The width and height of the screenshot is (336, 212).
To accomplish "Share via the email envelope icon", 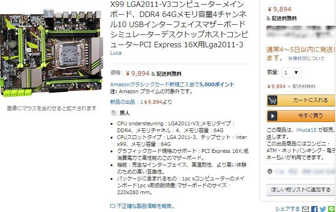I will (x=306, y=209).
